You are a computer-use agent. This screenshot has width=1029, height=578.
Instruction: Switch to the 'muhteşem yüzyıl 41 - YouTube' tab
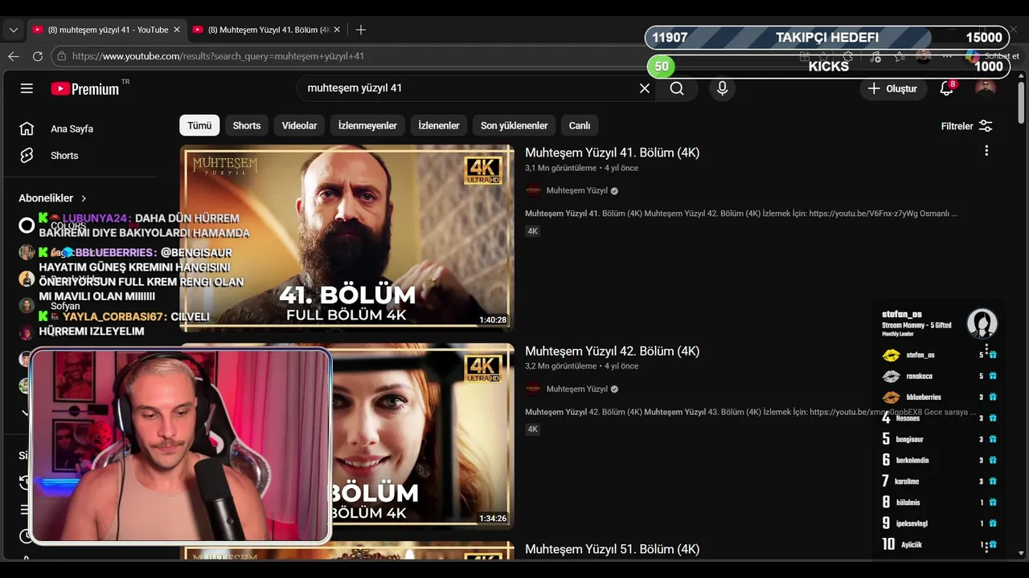[x=107, y=30]
